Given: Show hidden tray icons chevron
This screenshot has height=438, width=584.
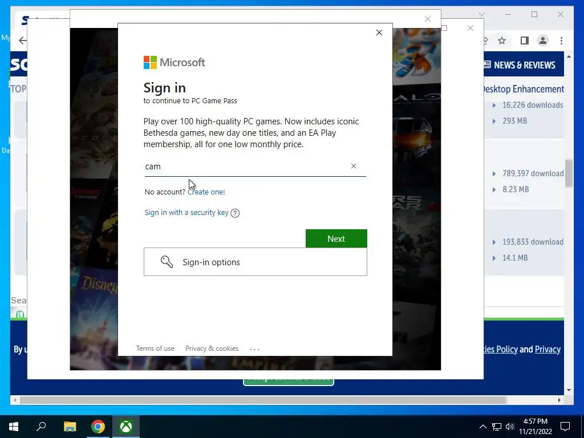Looking at the screenshot, I should pyautogui.click(x=482, y=427).
